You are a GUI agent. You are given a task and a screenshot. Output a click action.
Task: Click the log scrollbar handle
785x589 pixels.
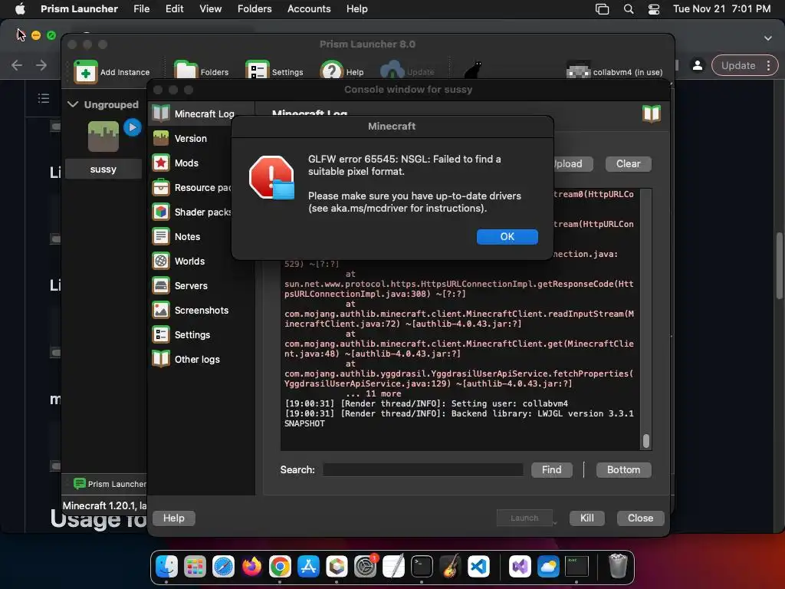coord(645,441)
